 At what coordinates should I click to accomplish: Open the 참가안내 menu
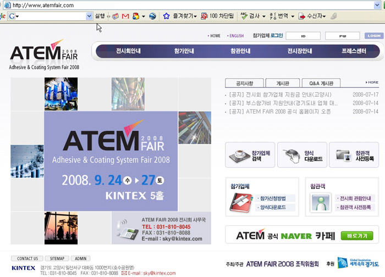pyautogui.click(x=184, y=51)
